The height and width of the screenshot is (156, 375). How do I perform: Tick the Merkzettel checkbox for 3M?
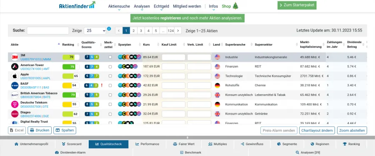(x=110, y=57)
